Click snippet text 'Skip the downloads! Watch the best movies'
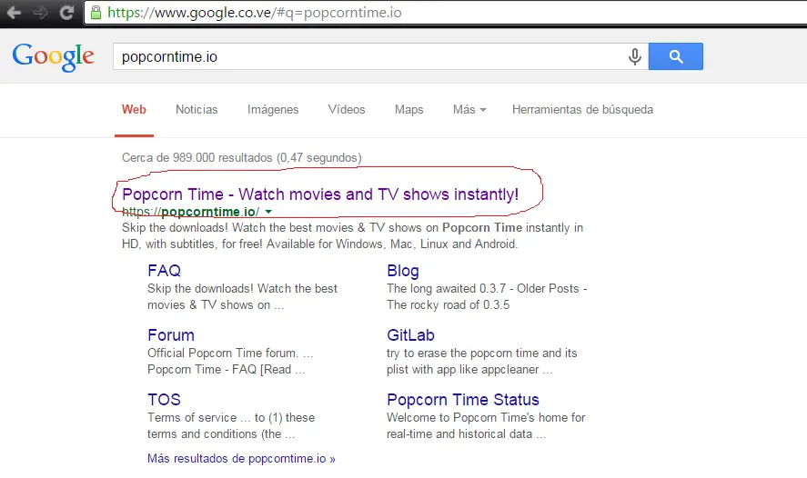 tap(237, 228)
